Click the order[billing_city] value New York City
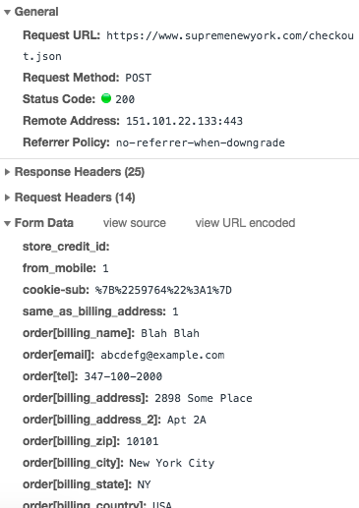The height and width of the screenshot is (508, 359). 172,463
